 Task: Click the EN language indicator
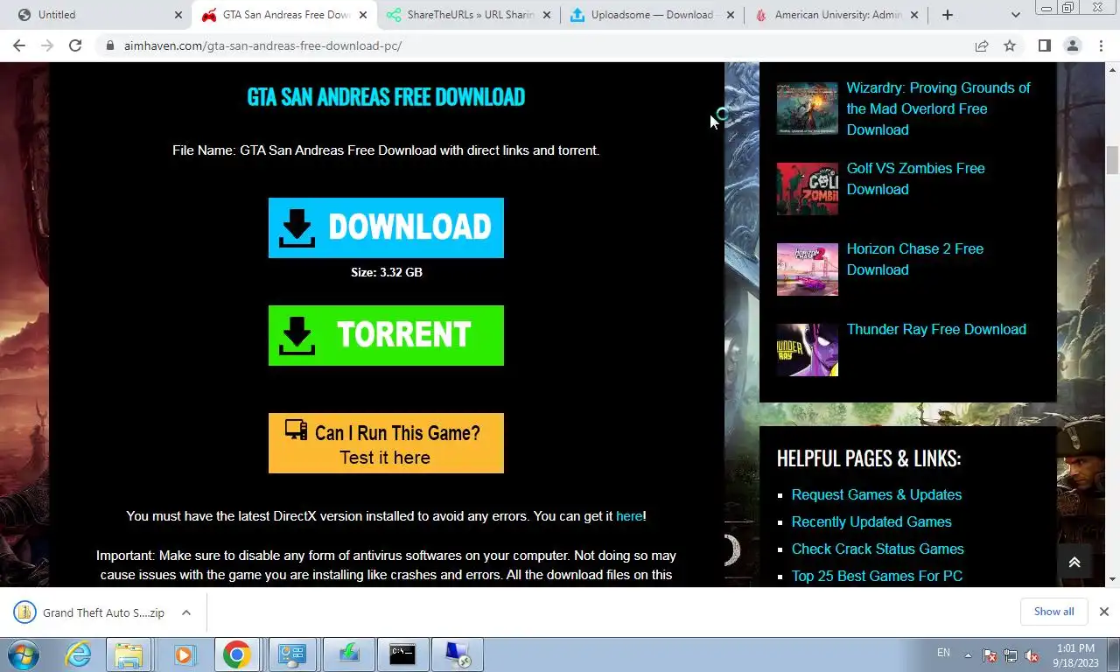pos(943,653)
